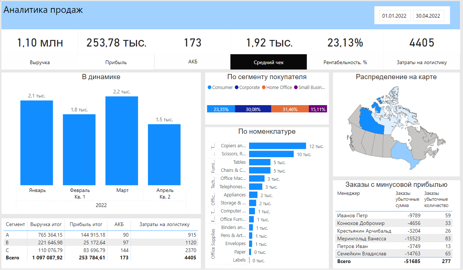The height and width of the screenshot is (270, 463).
Task: Open the Прибыль metric tab
Action: [116, 62]
